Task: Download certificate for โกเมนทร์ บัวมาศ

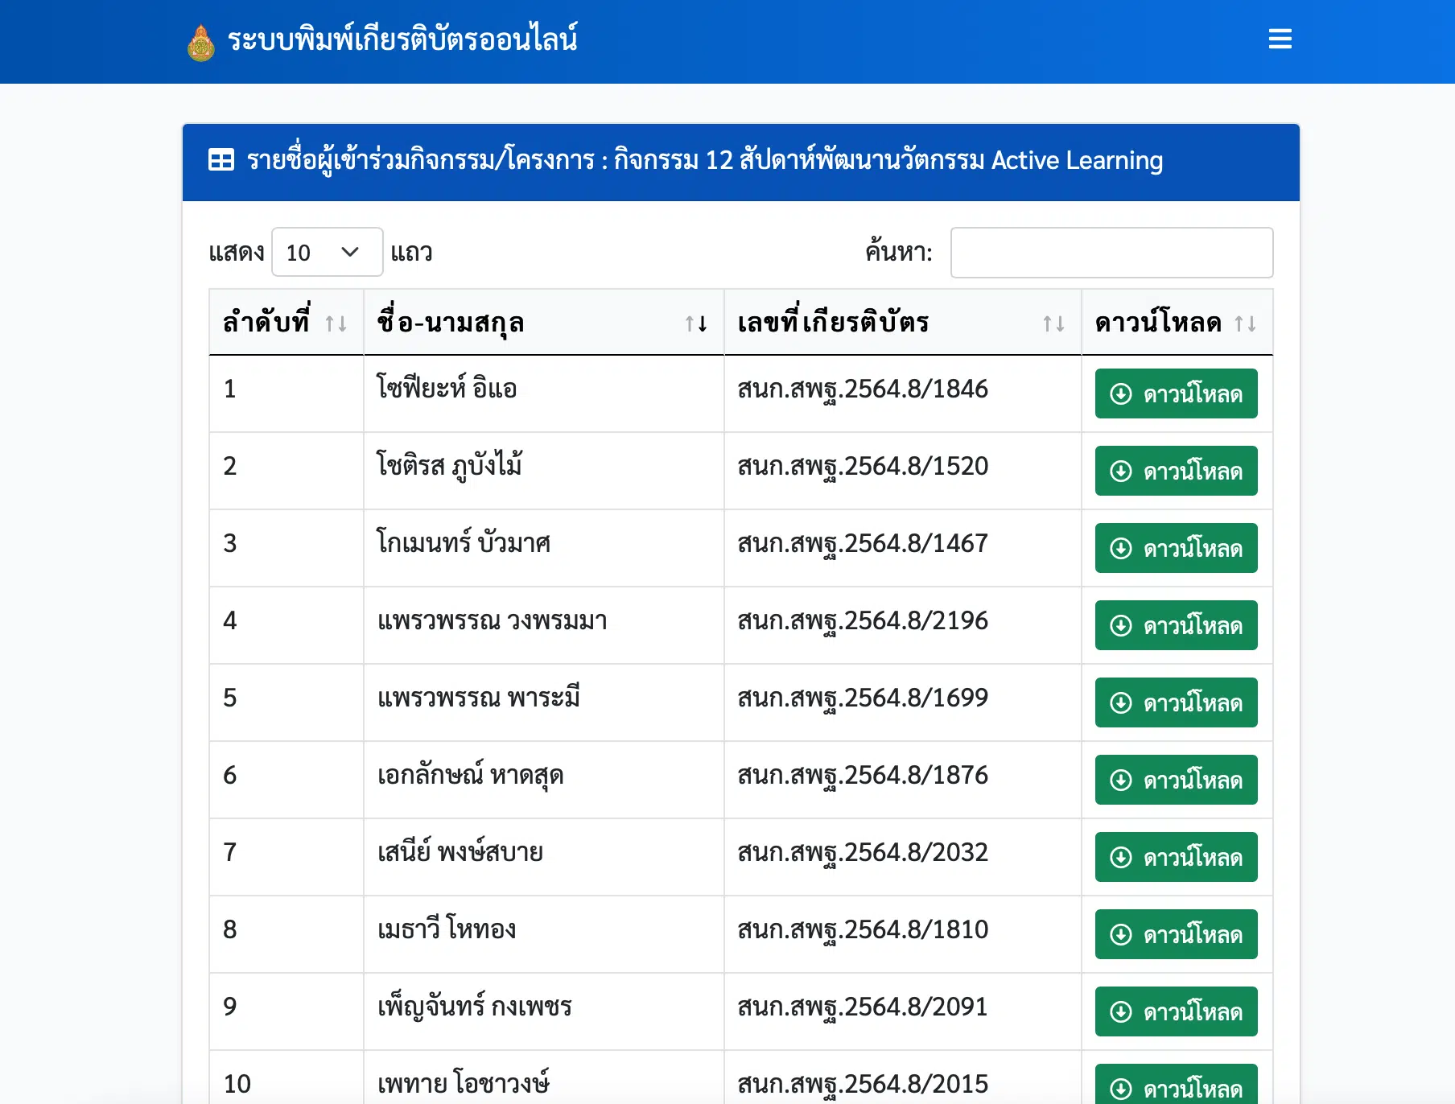Action: [1176, 548]
